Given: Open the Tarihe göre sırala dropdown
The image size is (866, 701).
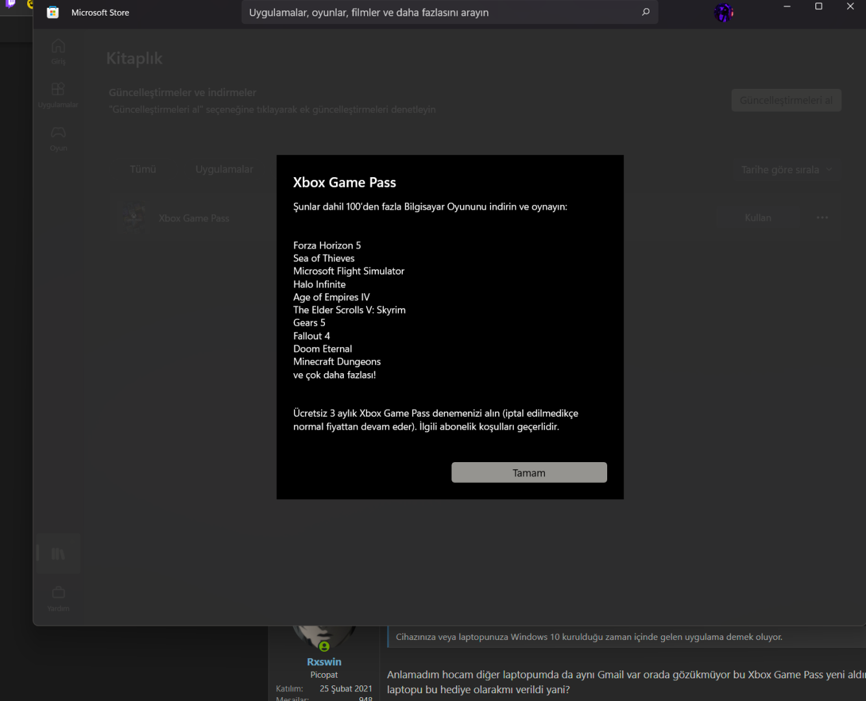Looking at the screenshot, I should coord(787,169).
